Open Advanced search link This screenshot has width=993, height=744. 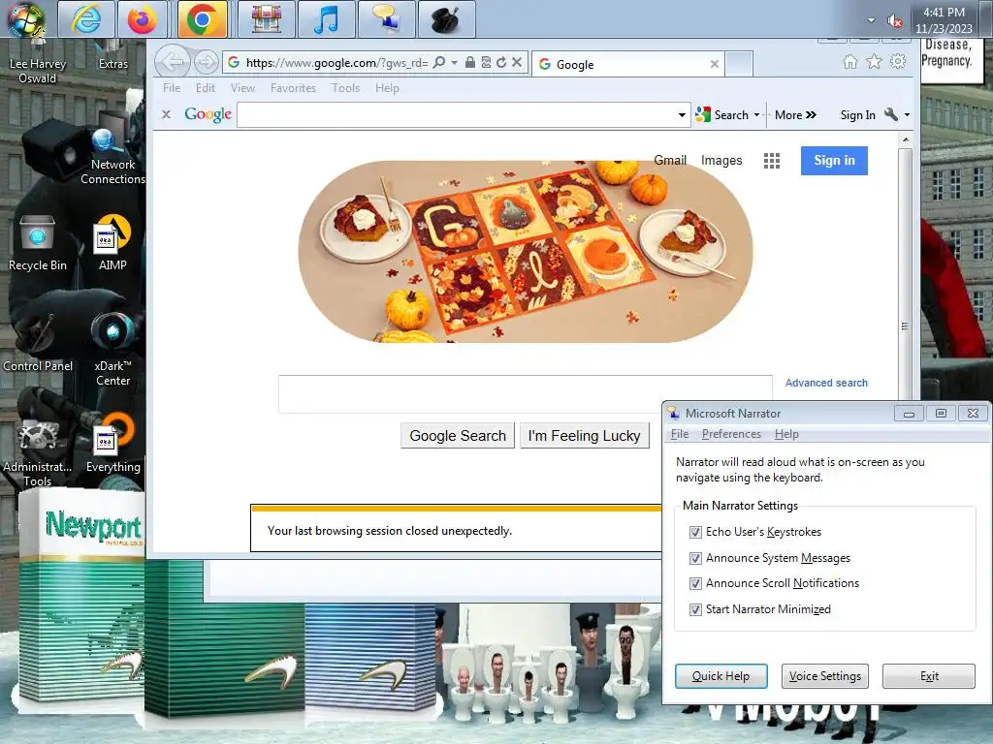[826, 383]
